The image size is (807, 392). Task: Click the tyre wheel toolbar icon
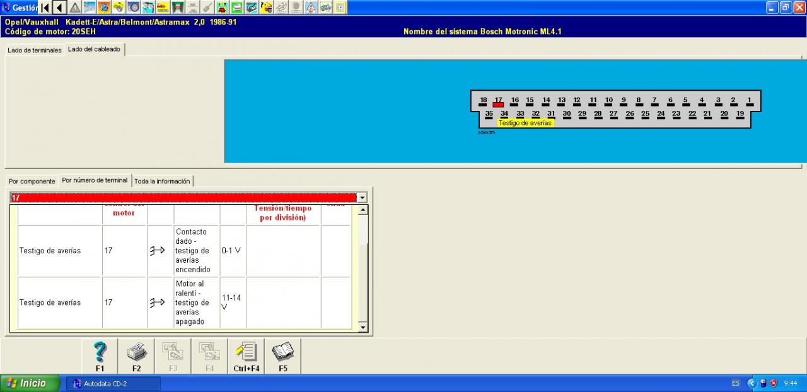(x=134, y=8)
